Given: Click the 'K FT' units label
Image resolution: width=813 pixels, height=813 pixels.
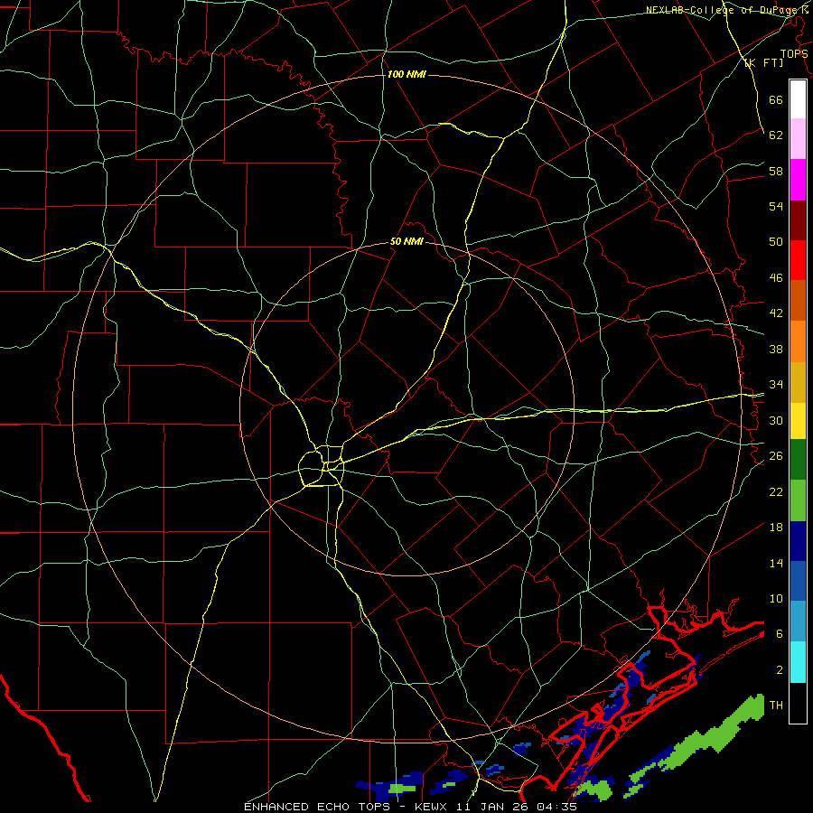Looking at the screenshot, I should pos(764,62).
